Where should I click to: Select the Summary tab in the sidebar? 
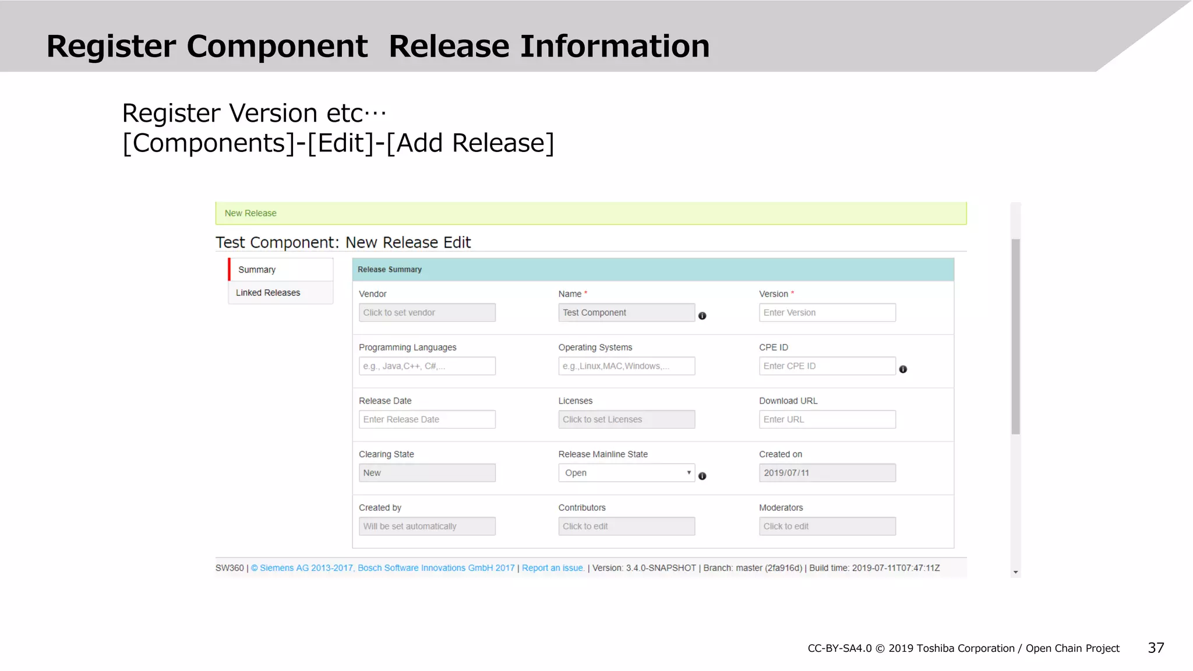coord(281,270)
